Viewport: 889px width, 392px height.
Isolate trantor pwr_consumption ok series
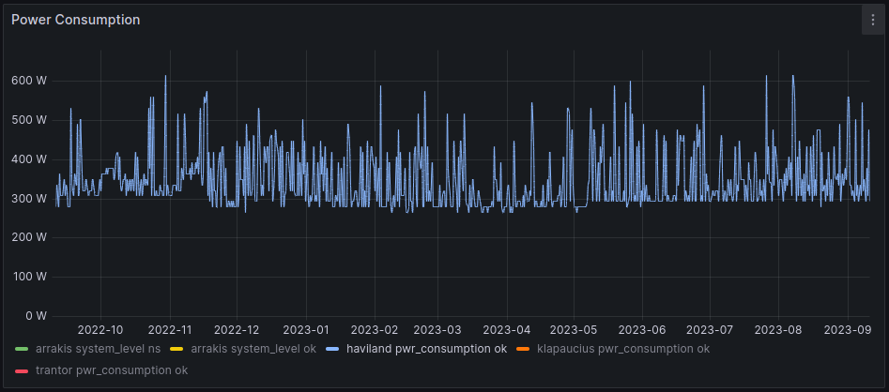tap(111, 370)
